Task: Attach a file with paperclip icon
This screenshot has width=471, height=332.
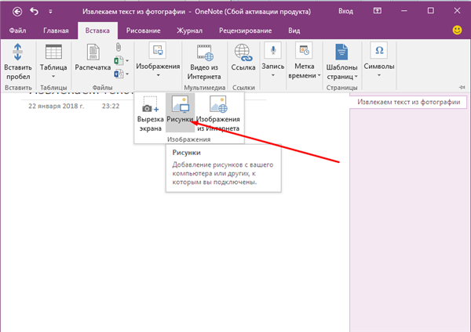Action: [x=119, y=47]
